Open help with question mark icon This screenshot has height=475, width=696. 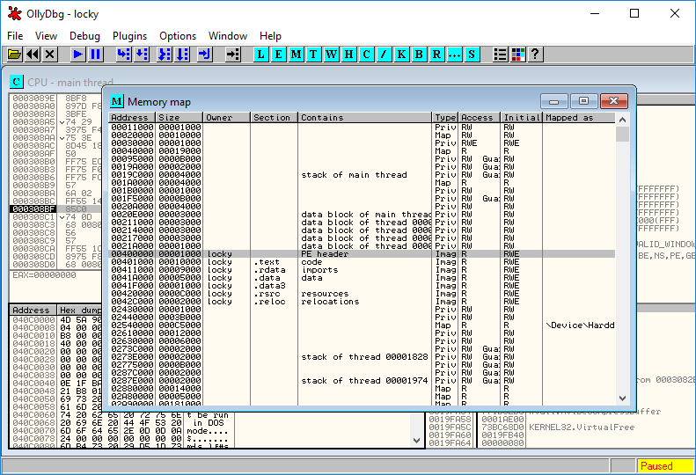535,55
